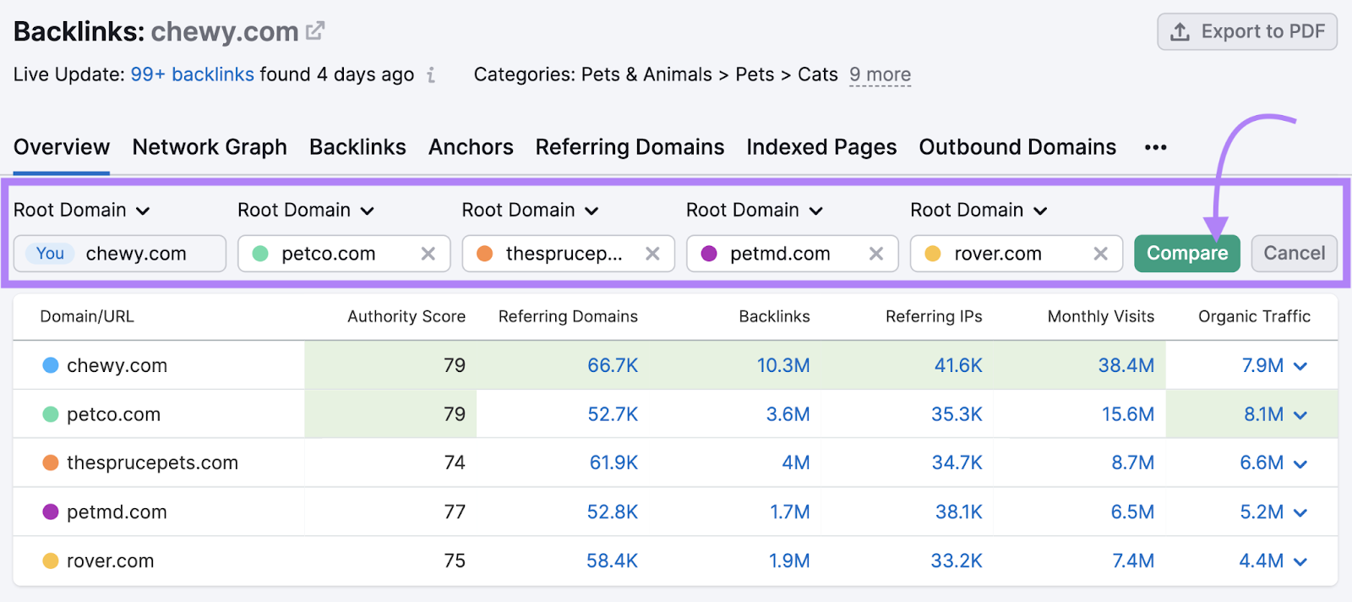
Task: Click the Export to PDF button
Action: click(1246, 32)
